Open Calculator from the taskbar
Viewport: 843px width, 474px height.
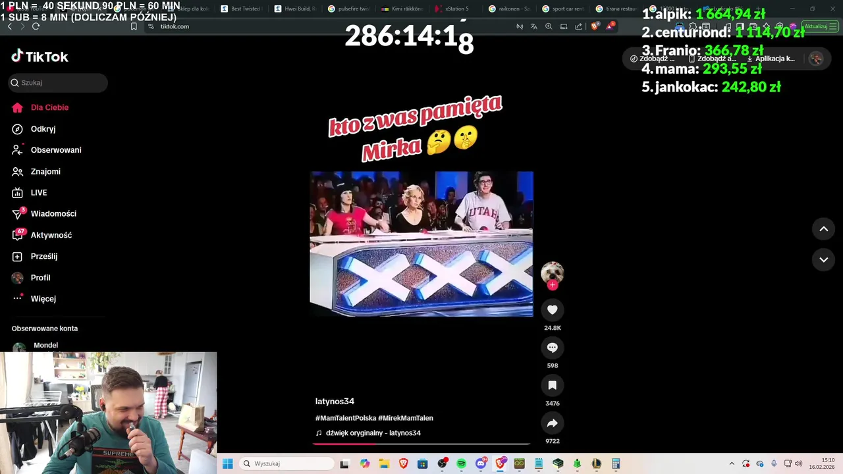pyautogui.click(x=616, y=463)
